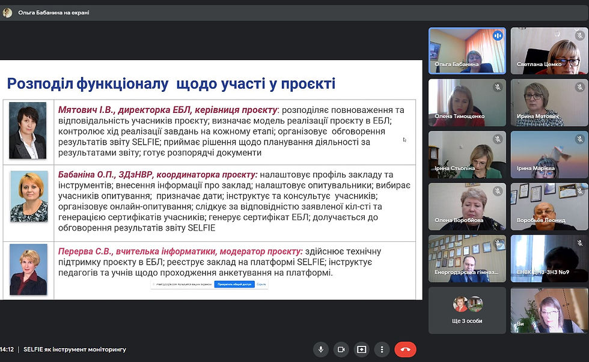Click the avatars above 'Ще 3 особи'
Screen dimensions: 589x362
point(468,304)
